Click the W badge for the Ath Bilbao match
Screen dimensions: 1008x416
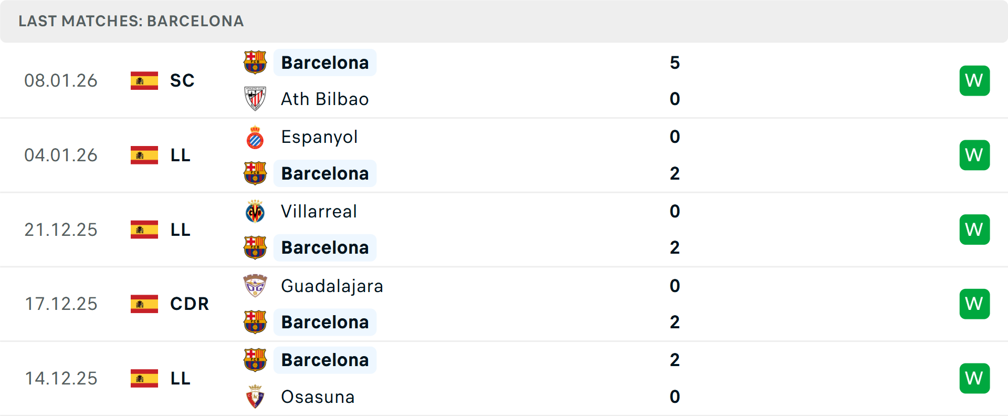(974, 80)
